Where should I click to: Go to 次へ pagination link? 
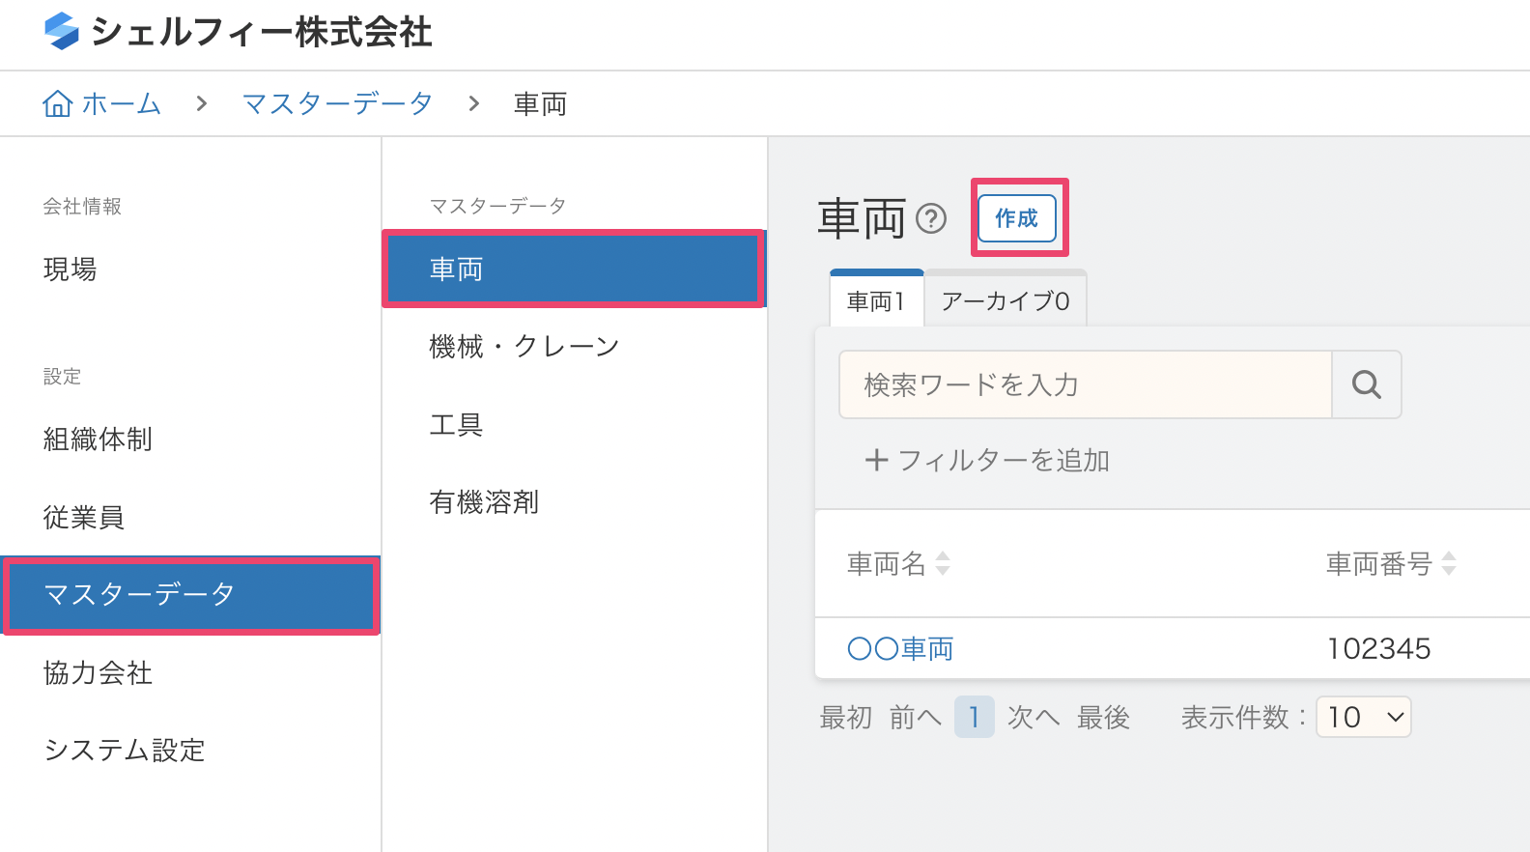tap(1033, 717)
